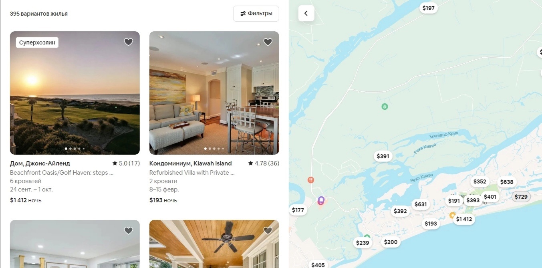Select the $1 412 price marker on map

pyautogui.click(x=464, y=219)
